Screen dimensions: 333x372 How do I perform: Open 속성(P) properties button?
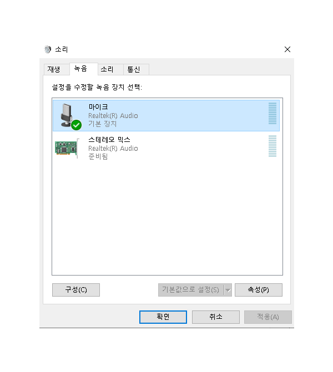tap(259, 290)
